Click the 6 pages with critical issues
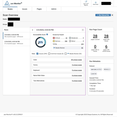 [x=106, y=47]
